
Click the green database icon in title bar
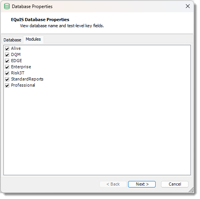pos(7,6)
